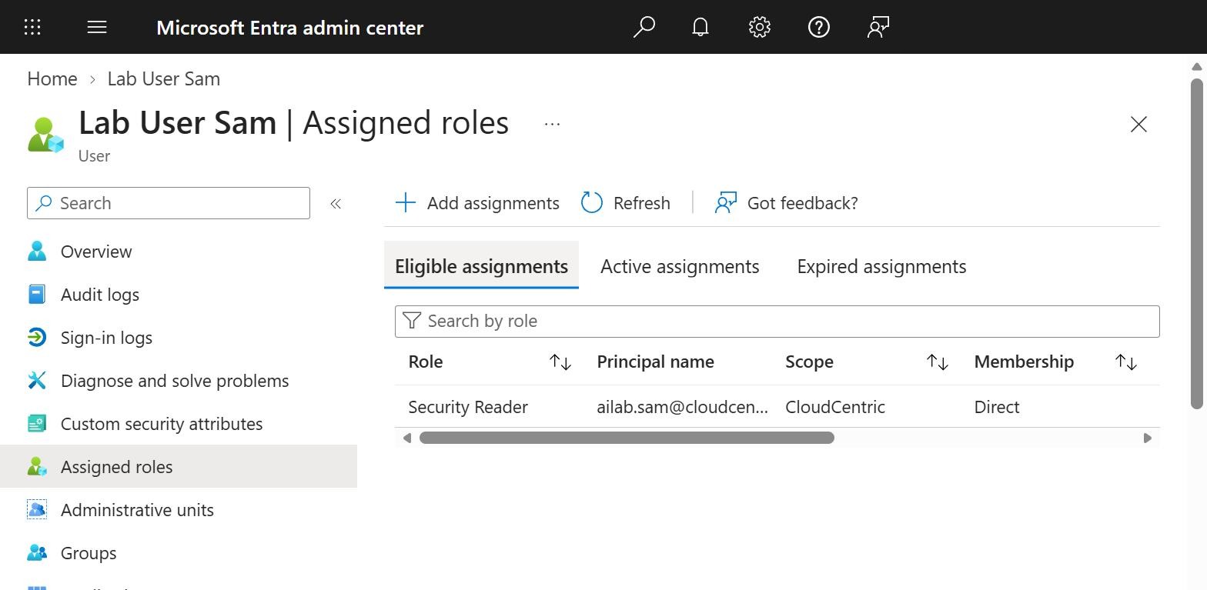Click the CloudCentric scope cell

[835, 407]
